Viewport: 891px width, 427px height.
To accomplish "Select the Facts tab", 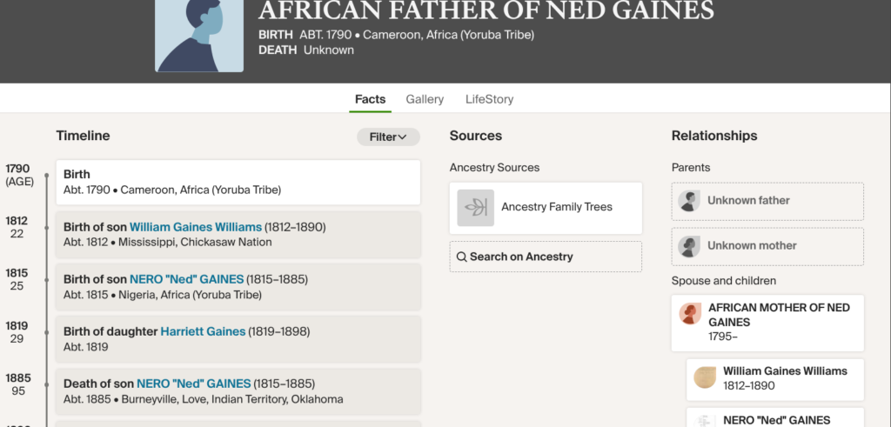I will pyautogui.click(x=370, y=99).
